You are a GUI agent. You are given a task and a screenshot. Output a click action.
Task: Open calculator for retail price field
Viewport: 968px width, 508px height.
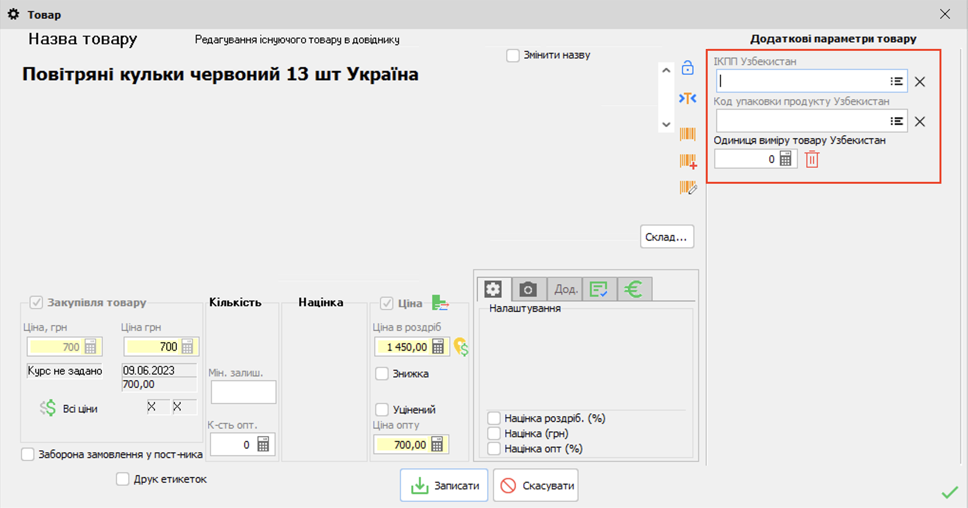pos(438,347)
